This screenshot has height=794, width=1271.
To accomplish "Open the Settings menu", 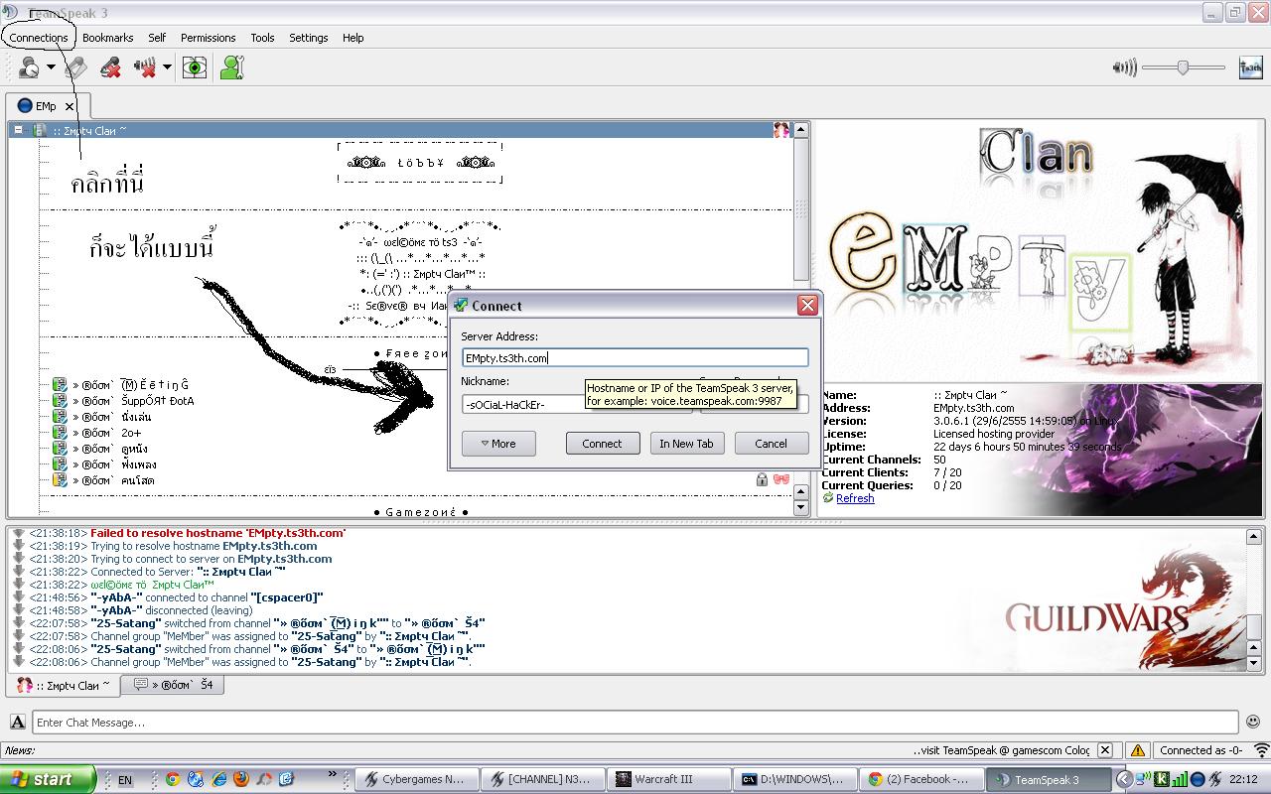I will pyautogui.click(x=309, y=38).
